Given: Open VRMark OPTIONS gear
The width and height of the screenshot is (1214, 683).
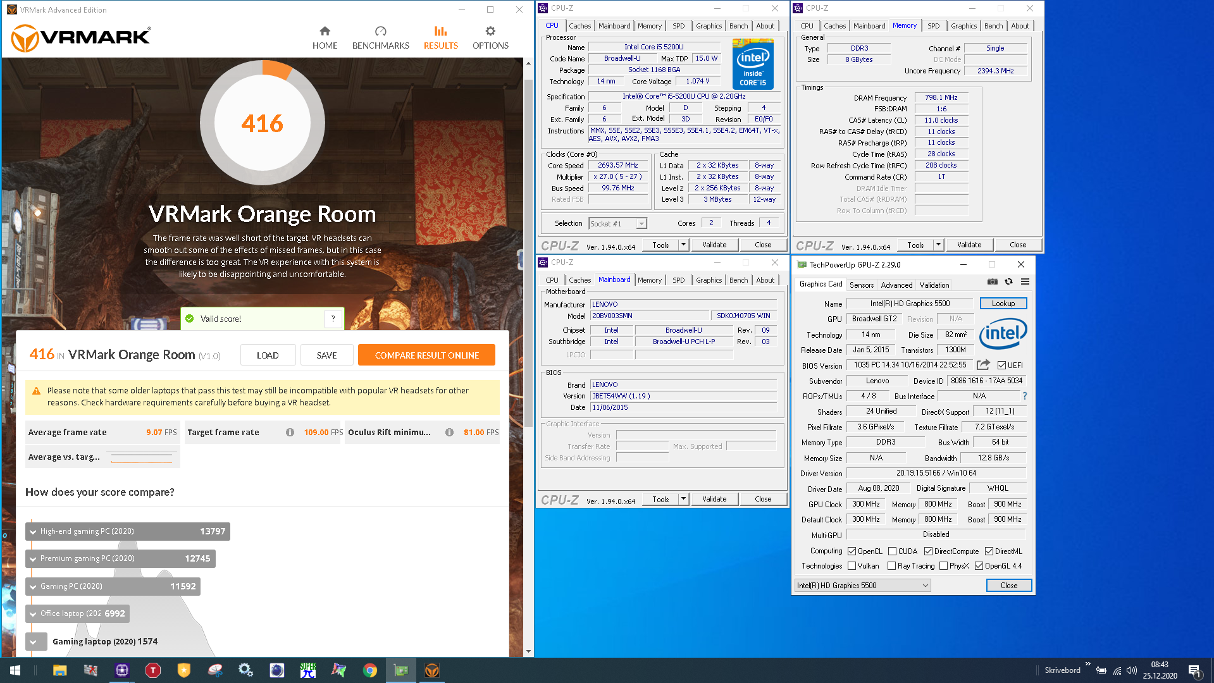Looking at the screenshot, I should 490,38.
